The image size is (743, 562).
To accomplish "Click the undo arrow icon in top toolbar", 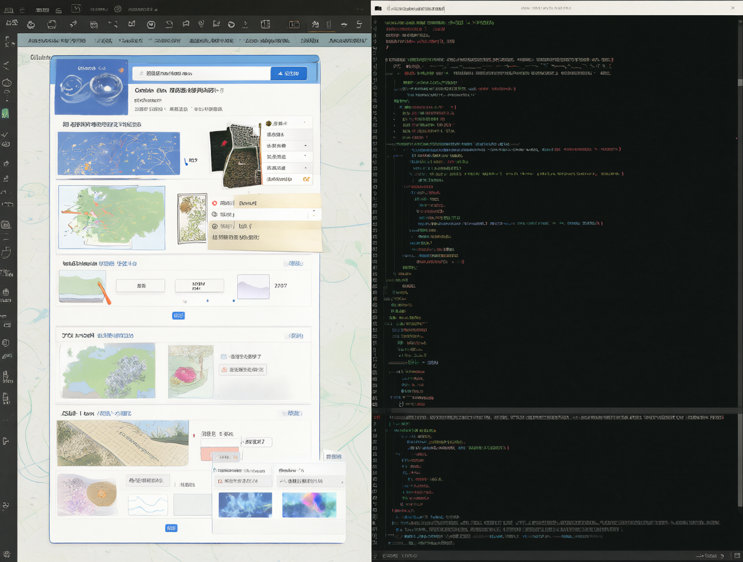I will click(x=169, y=24).
